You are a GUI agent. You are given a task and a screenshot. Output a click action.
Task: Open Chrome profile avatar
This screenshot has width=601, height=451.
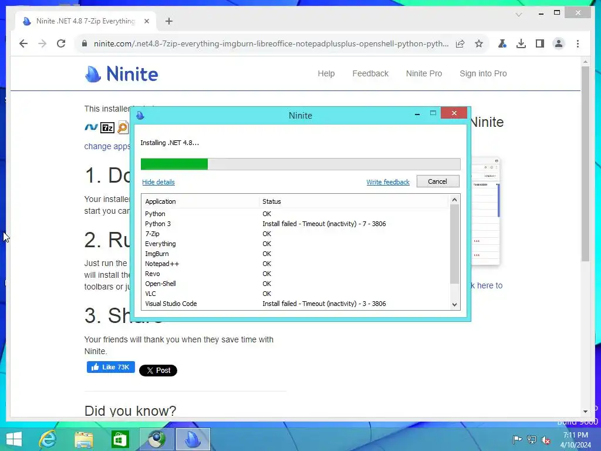559,43
